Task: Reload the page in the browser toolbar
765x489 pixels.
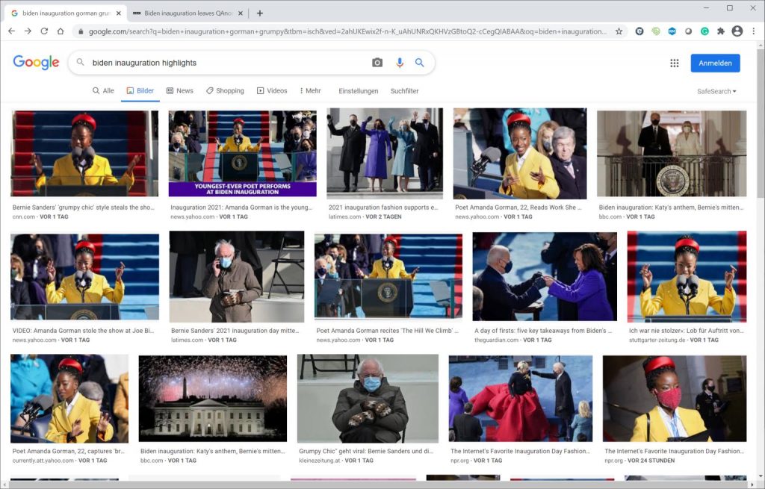Action: click(44, 31)
